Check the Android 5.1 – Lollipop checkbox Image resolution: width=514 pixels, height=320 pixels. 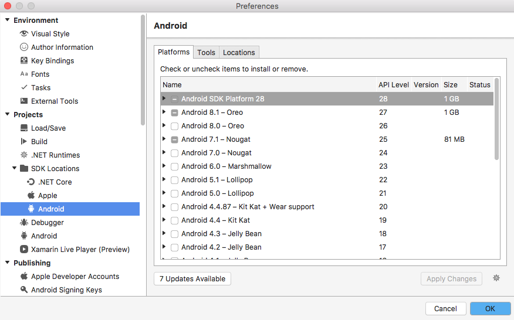[x=174, y=180]
